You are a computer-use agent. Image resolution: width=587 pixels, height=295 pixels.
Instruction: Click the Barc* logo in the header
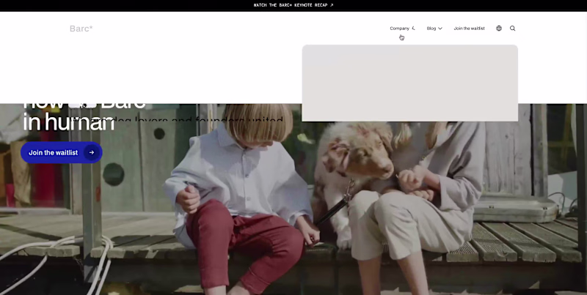pyautogui.click(x=81, y=29)
